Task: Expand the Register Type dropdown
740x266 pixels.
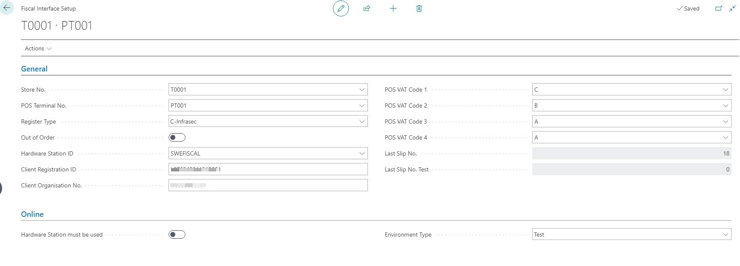Action: [362, 121]
